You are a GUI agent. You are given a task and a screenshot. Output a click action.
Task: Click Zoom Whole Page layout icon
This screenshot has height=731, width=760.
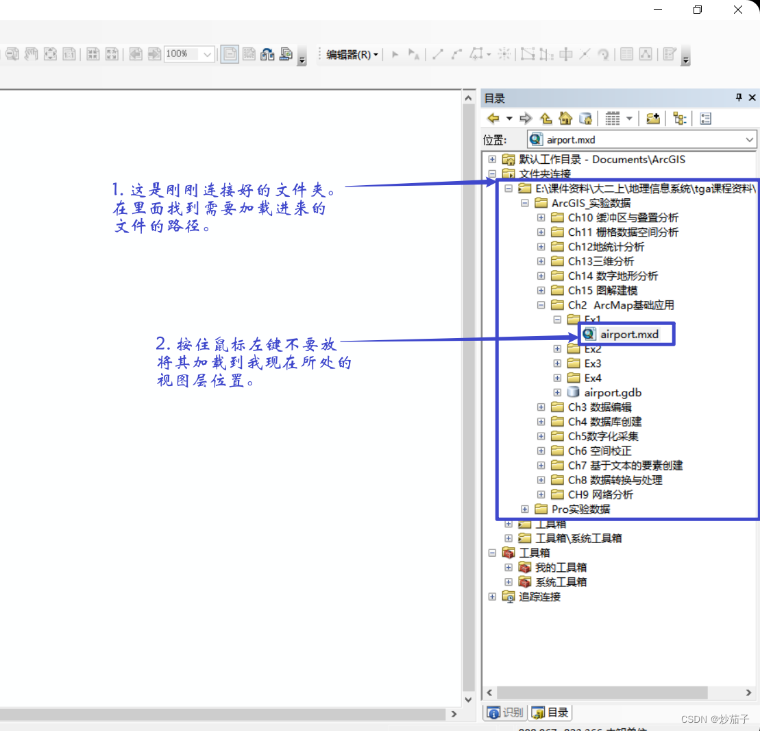51,54
